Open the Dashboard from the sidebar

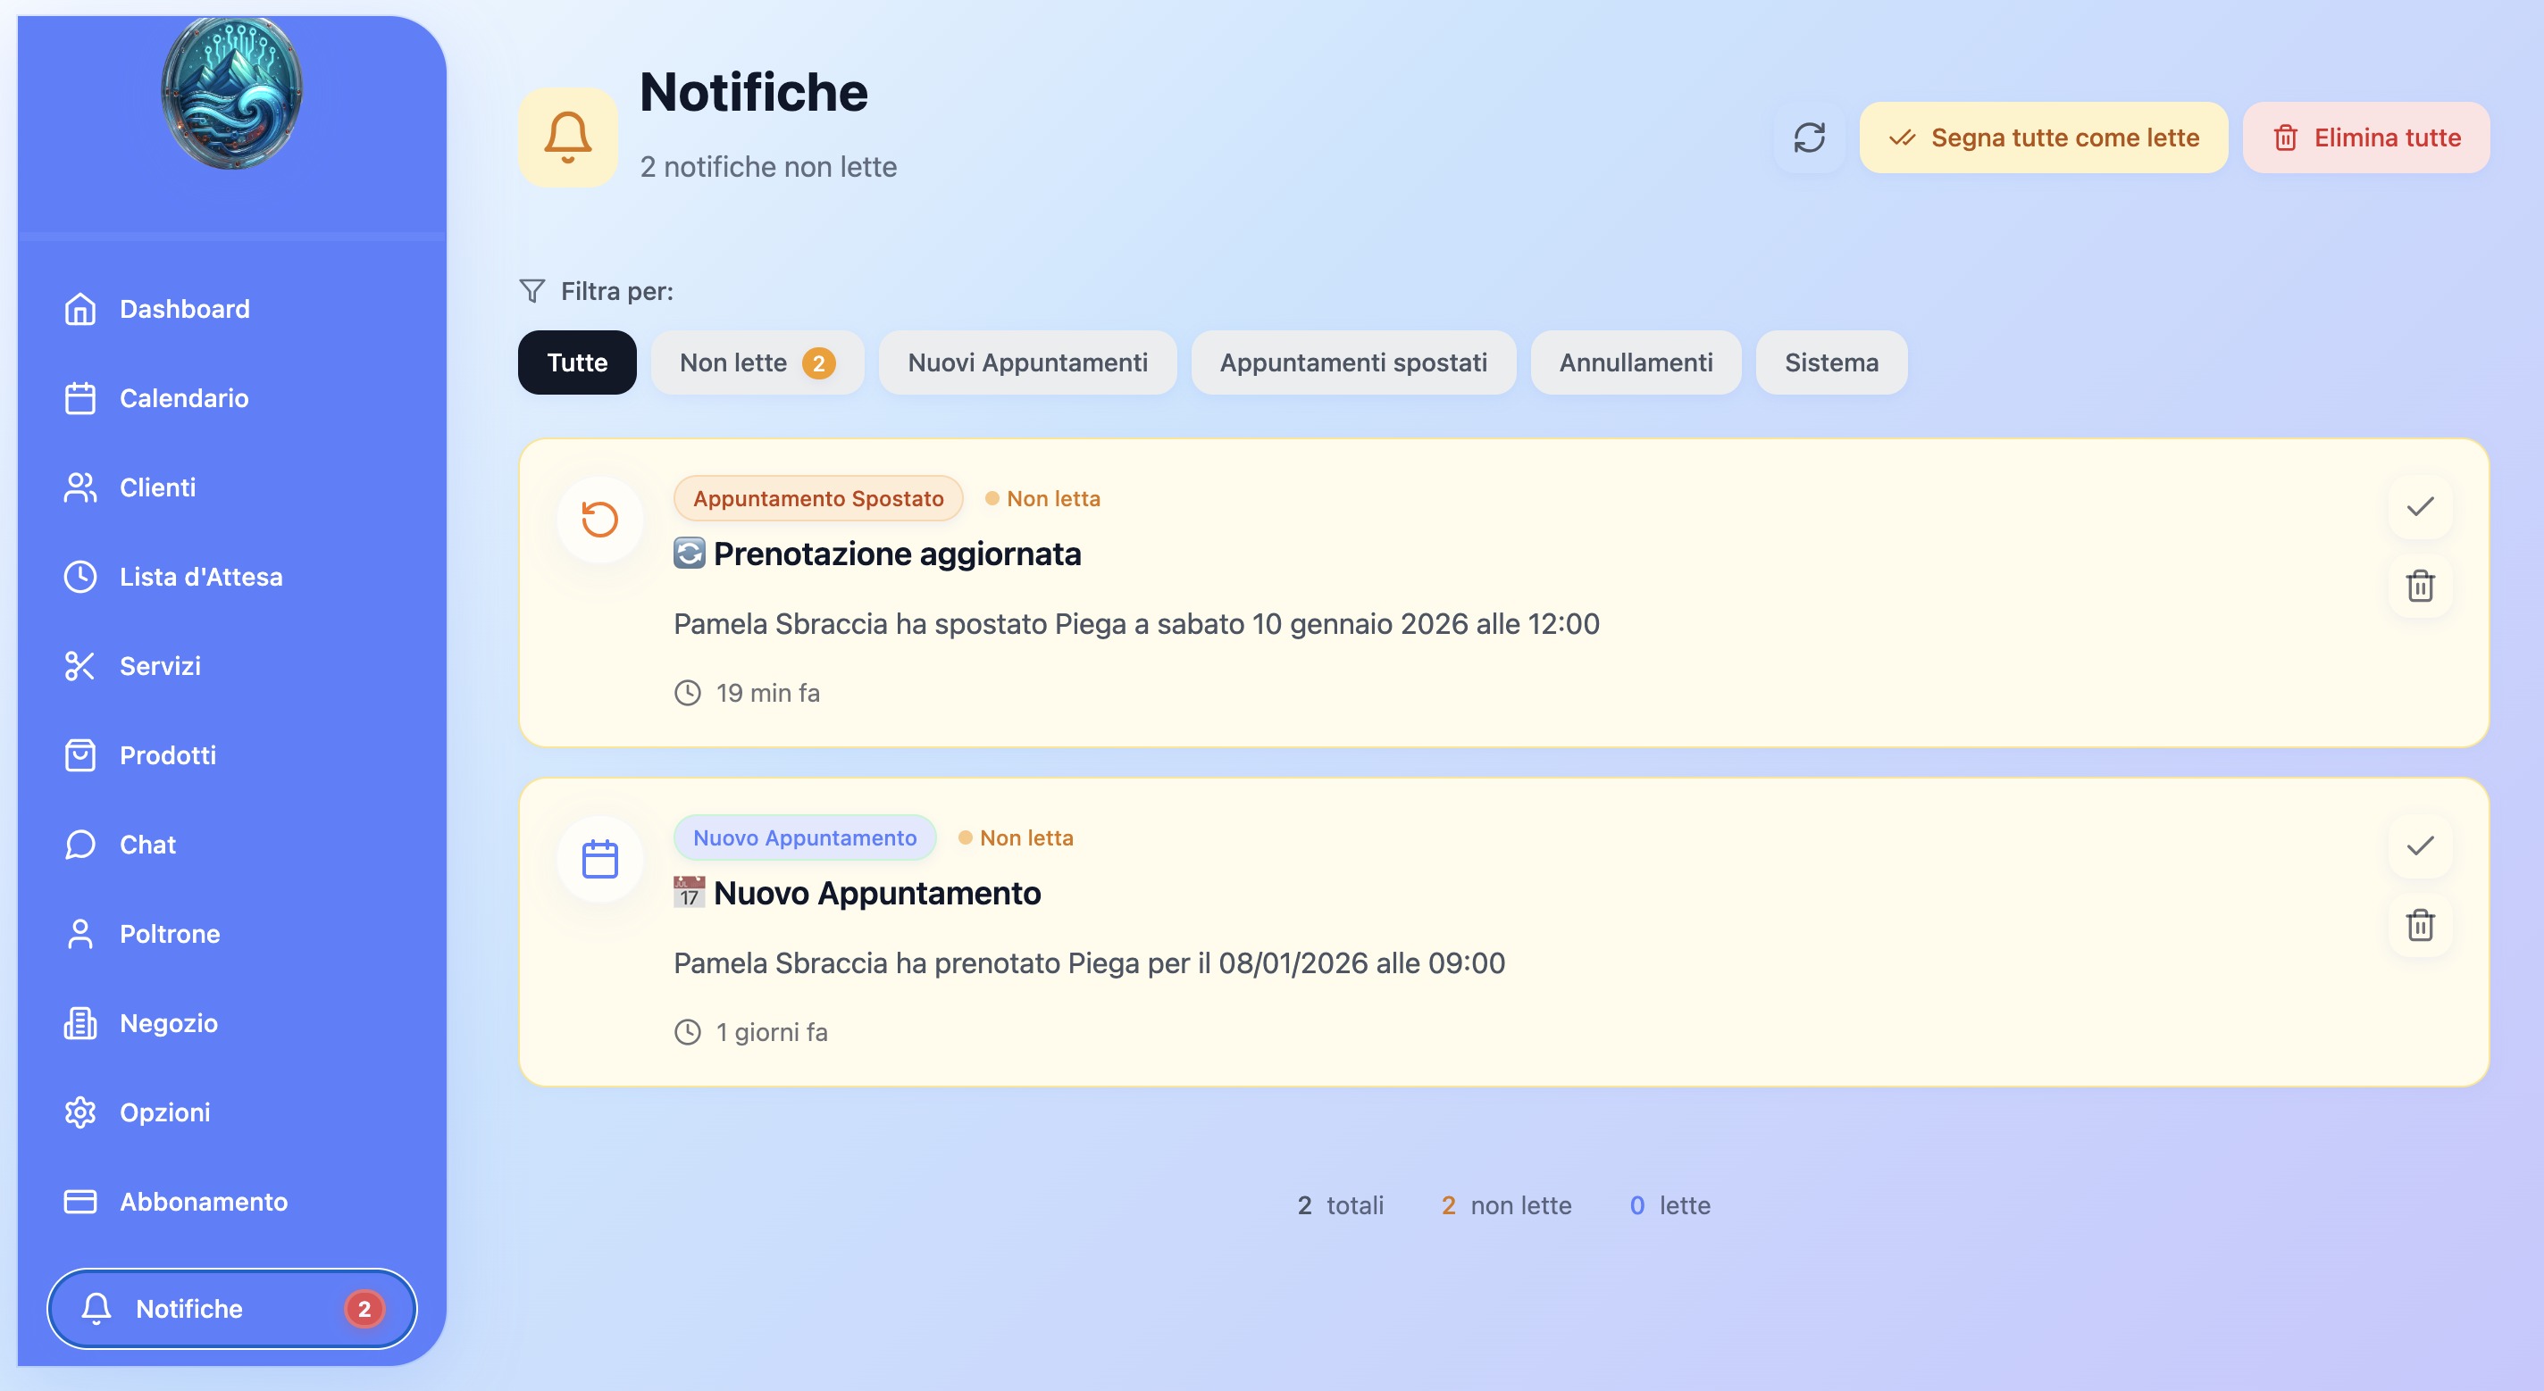click(x=185, y=308)
